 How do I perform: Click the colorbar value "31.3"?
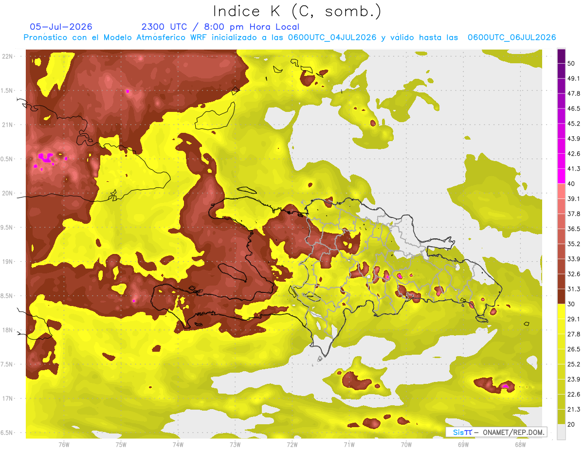[574, 289]
